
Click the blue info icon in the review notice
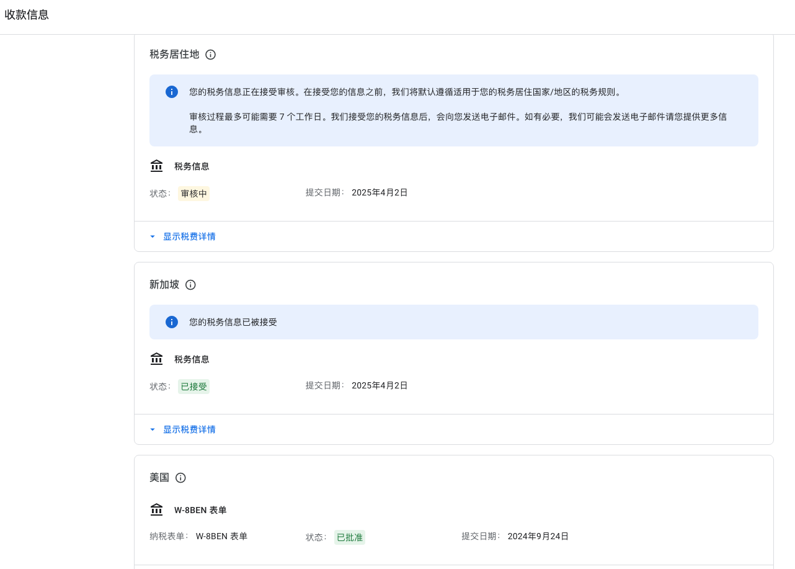(x=172, y=92)
